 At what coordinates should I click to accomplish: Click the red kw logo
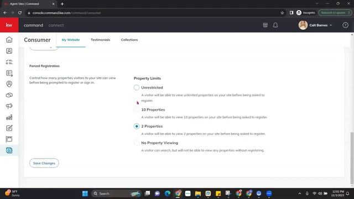[9, 25]
